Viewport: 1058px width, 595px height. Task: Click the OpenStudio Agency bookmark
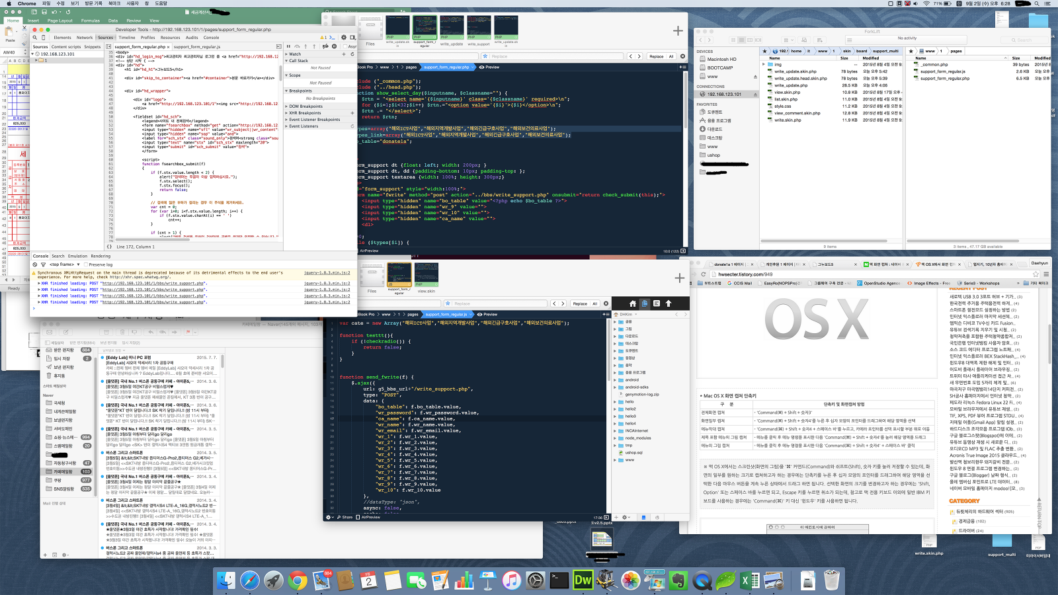coord(877,283)
